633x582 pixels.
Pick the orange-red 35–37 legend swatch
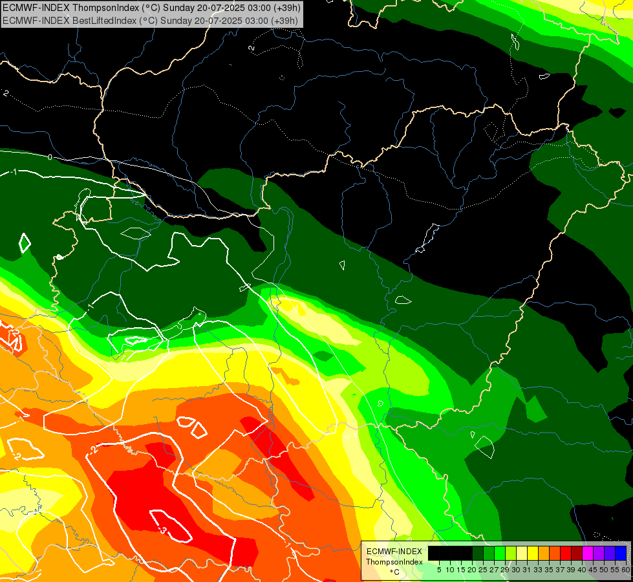[555, 553]
